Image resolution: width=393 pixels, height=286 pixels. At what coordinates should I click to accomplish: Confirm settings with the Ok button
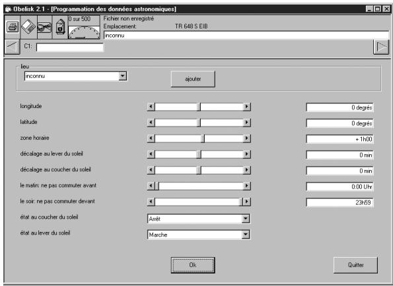[193, 265]
